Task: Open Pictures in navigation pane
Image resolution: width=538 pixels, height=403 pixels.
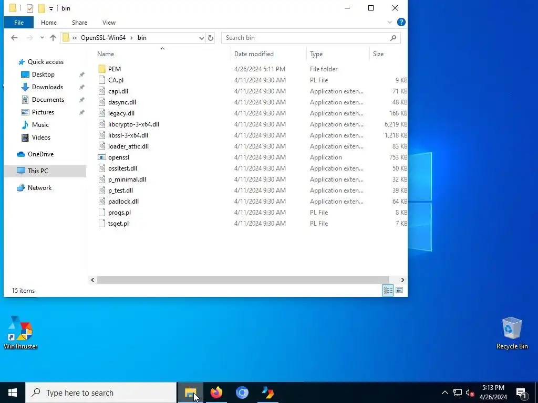Action: point(43,112)
